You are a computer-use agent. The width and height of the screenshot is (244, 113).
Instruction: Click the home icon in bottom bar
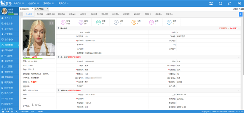coord(3,111)
